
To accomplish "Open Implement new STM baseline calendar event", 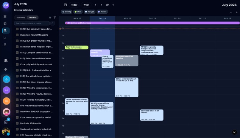I will 127,61.
